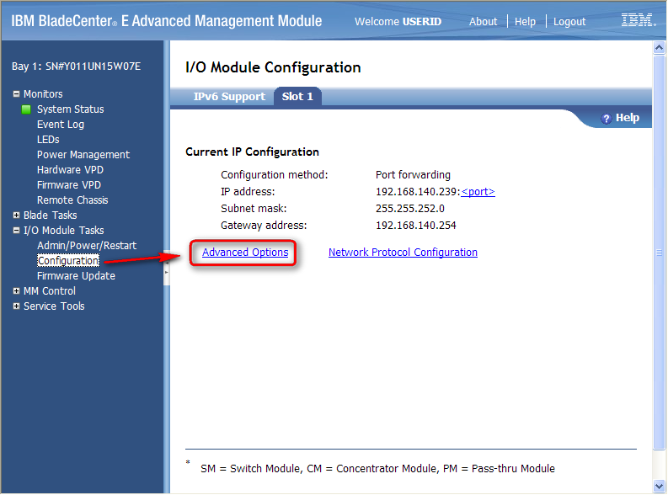
Task: Open Firmware Update in sidebar
Action: coord(76,276)
